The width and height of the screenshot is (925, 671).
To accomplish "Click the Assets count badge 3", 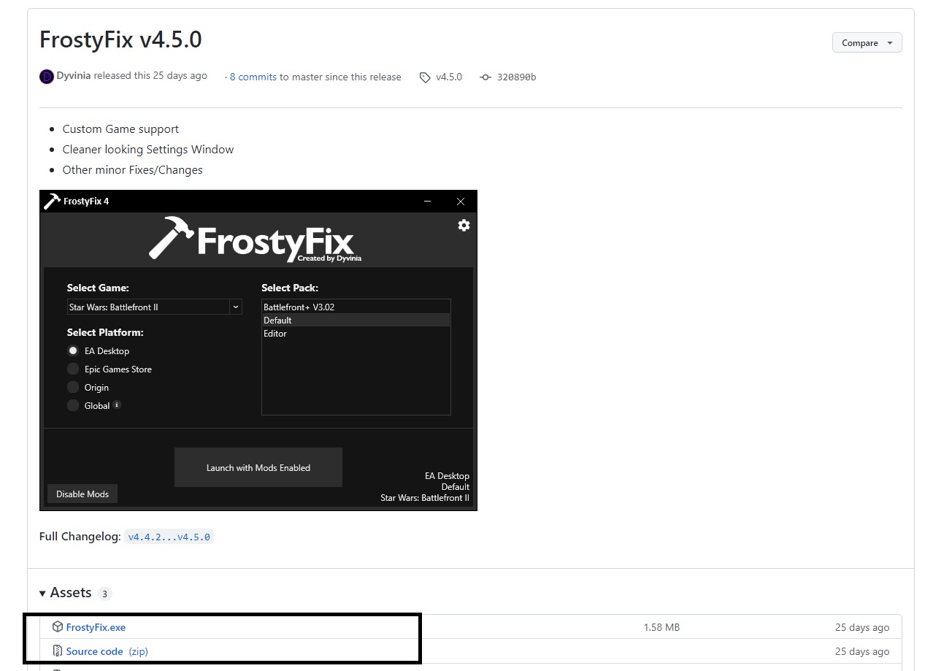I will (104, 594).
